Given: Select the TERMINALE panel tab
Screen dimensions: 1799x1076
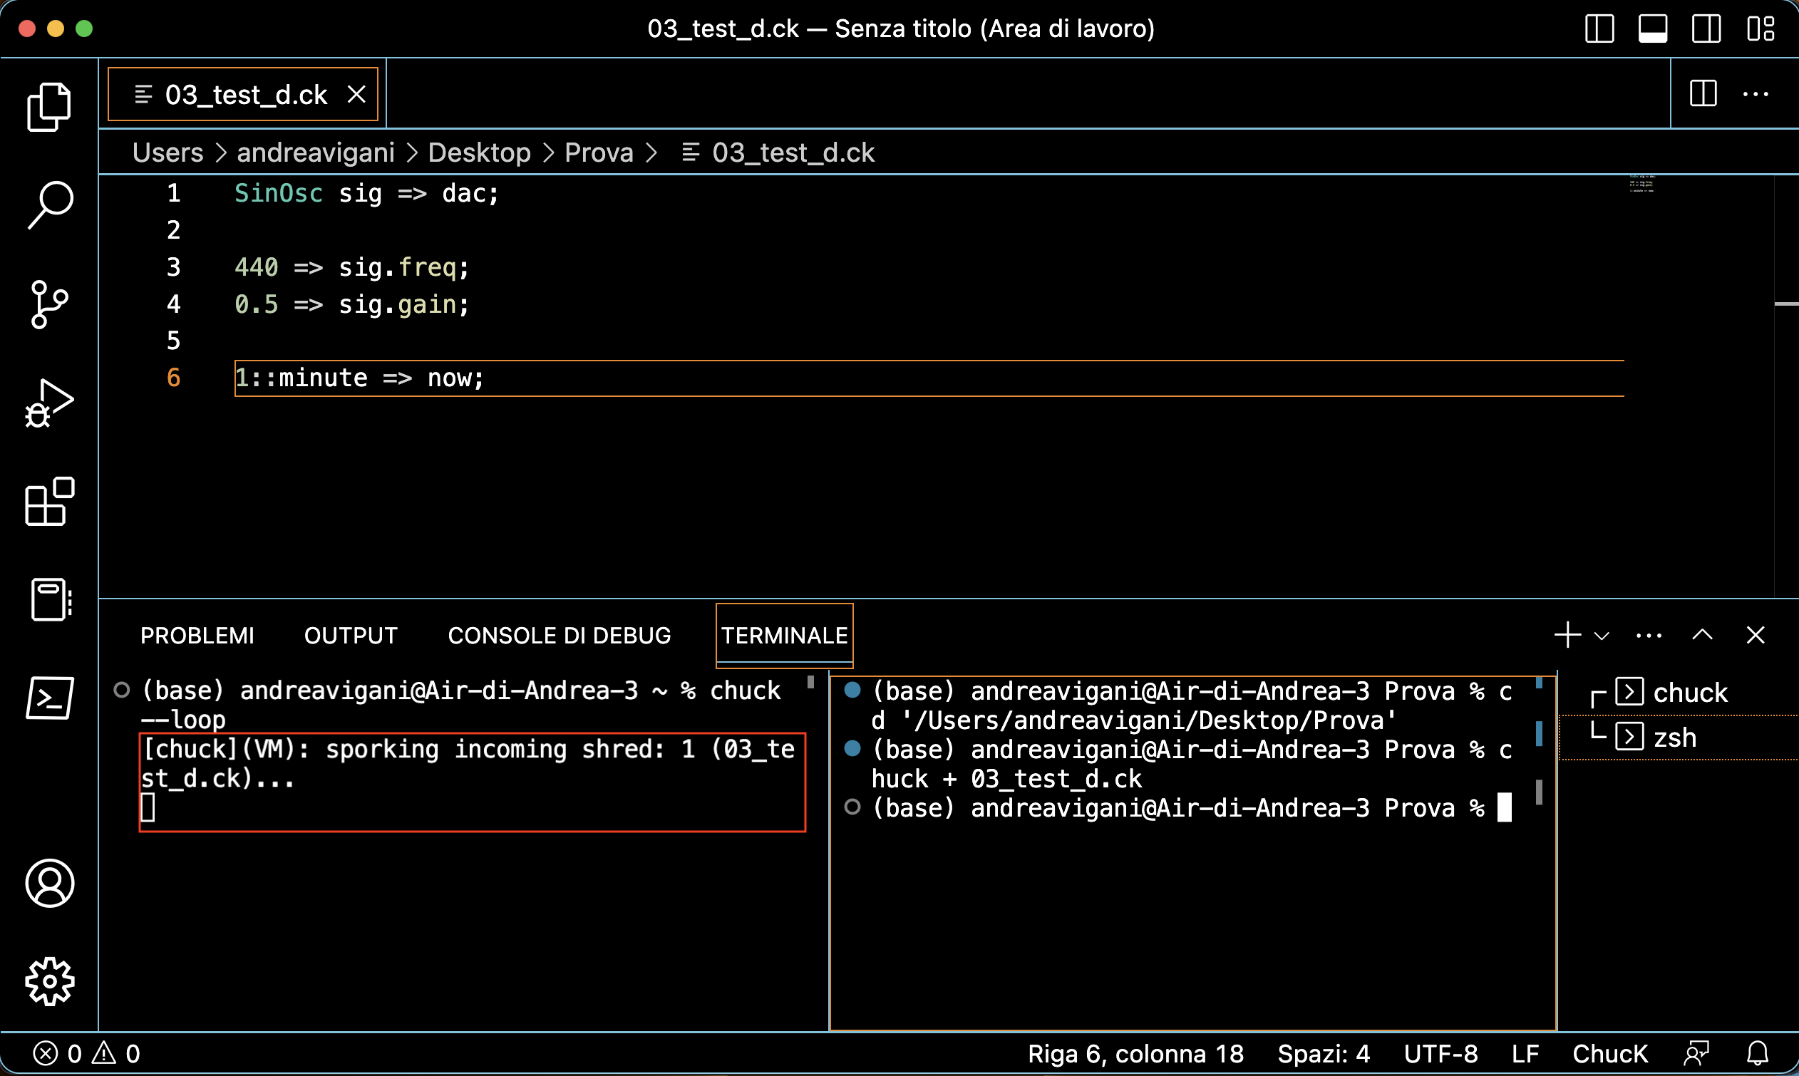Looking at the screenshot, I should click(x=784, y=636).
